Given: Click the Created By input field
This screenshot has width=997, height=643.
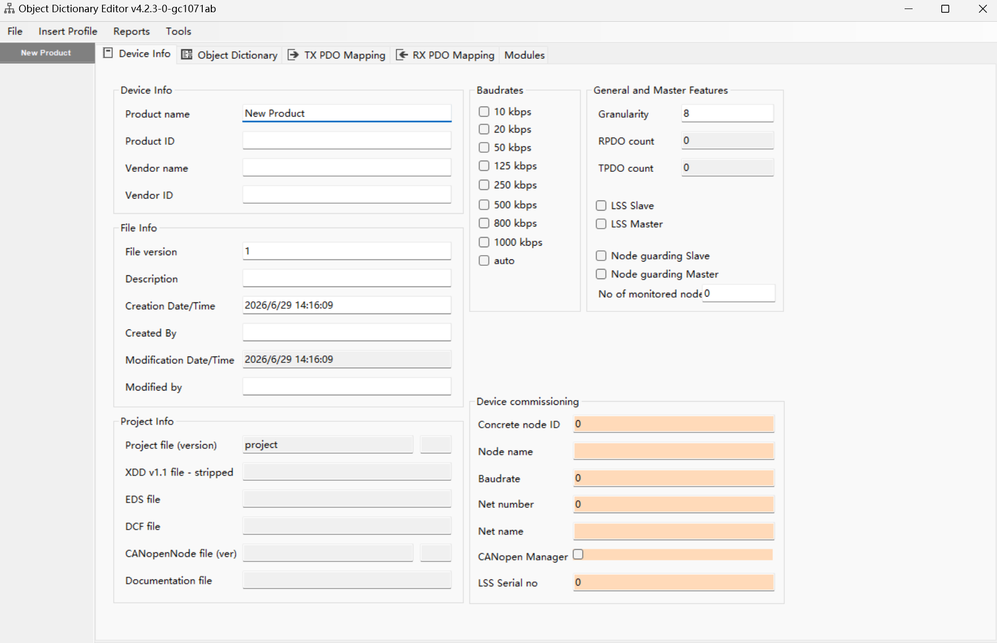Looking at the screenshot, I should point(347,332).
